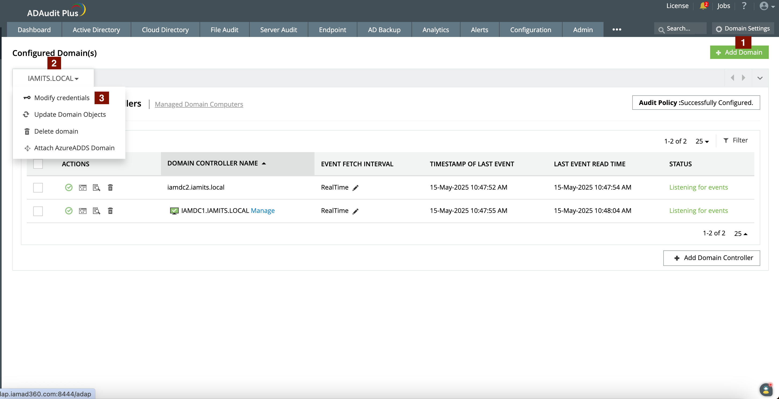
Task: Open event viewer magnifier icon for iamdc2
Action: [96, 188]
